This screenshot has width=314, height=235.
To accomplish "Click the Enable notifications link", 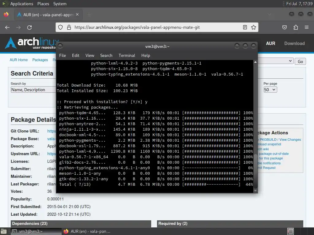I will (x=269, y=163).
